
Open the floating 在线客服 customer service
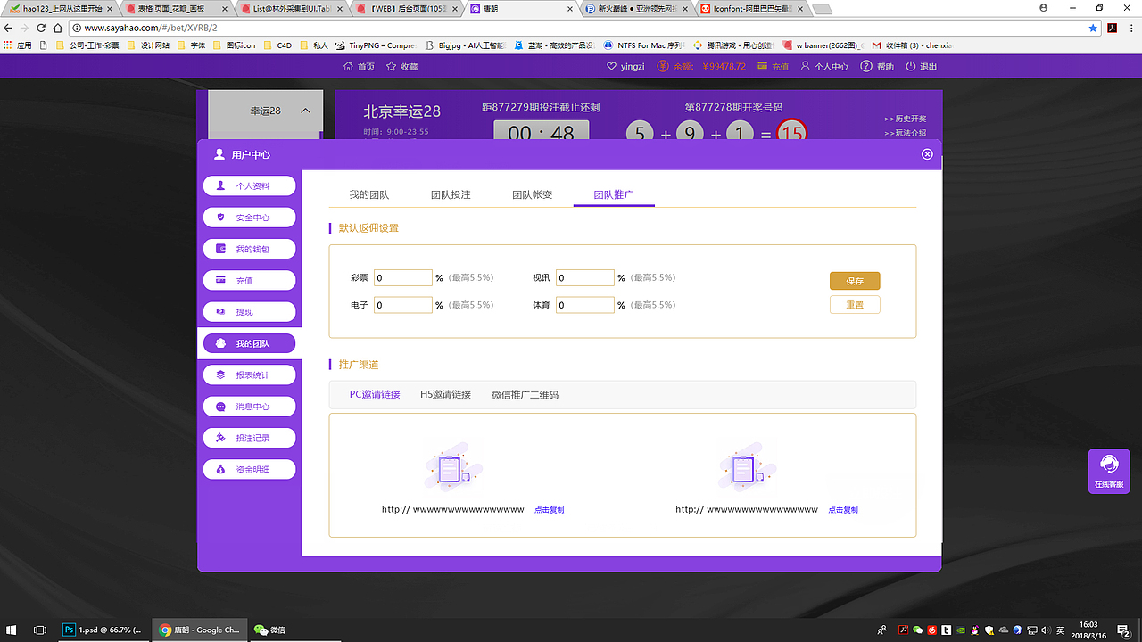[1109, 471]
